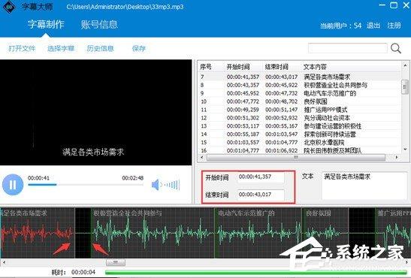Click 保存 to save subtitles
The image size is (411, 278).
pos(139,49)
